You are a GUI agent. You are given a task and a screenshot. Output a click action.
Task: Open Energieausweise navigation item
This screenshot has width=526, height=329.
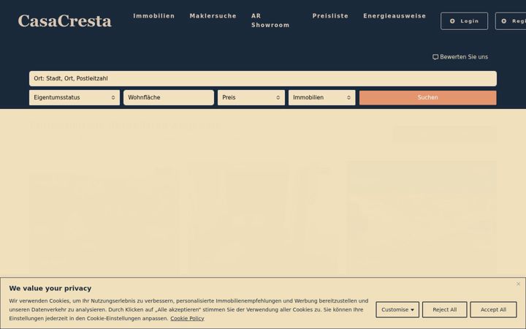pyautogui.click(x=394, y=16)
